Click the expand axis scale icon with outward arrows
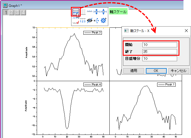This screenshot has width=191, height=138. (x=96, y=12)
